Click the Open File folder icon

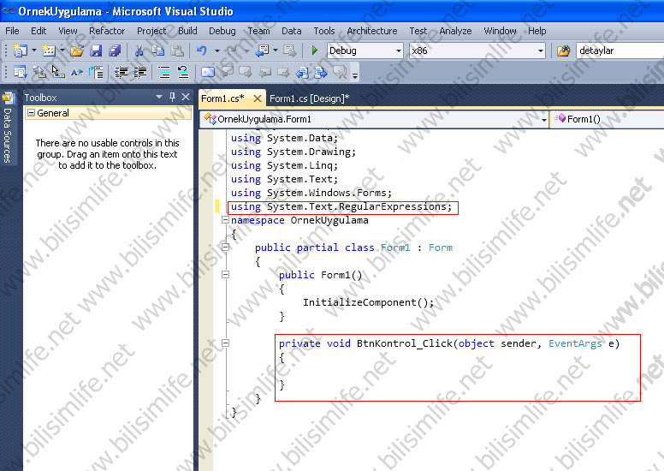pos(77,51)
